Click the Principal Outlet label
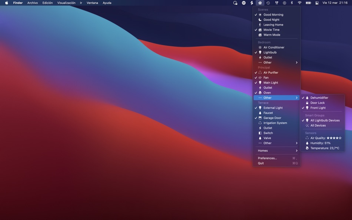The width and height of the screenshot is (352, 220). pyautogui.click(x=268, y=88)
